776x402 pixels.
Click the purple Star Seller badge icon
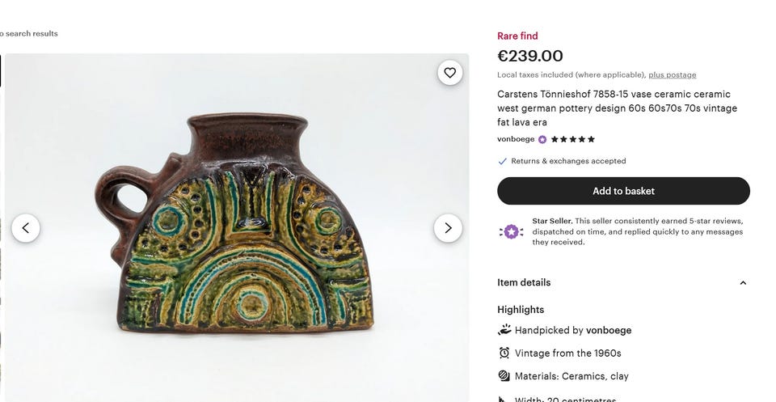pyautogui.click(x=511, y=232)
